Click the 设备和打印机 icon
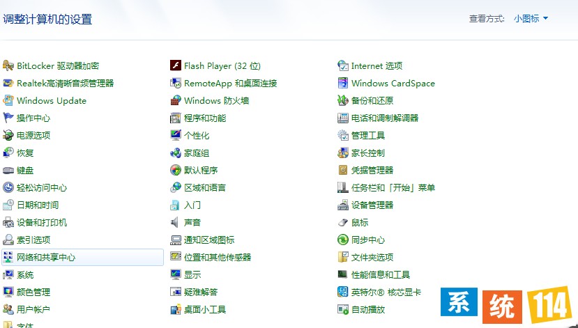The image size is (578, 328). [8, 222]
